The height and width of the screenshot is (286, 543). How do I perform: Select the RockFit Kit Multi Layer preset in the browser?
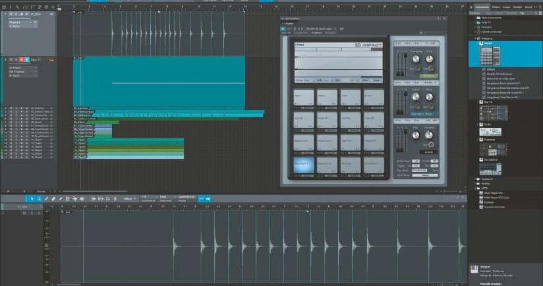point(499,74)
